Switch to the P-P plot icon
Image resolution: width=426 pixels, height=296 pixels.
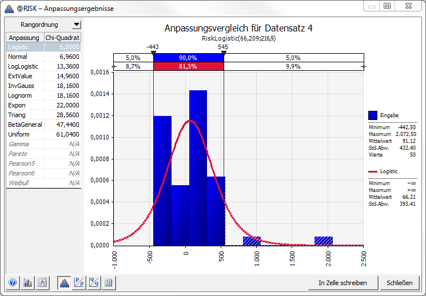pos(79,283)
